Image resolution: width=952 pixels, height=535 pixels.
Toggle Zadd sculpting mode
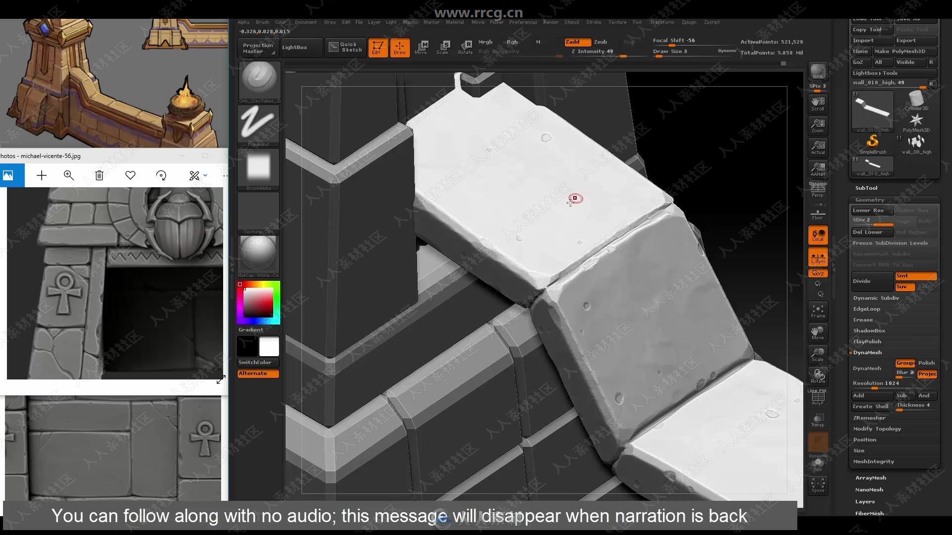[x=574, y=41]
